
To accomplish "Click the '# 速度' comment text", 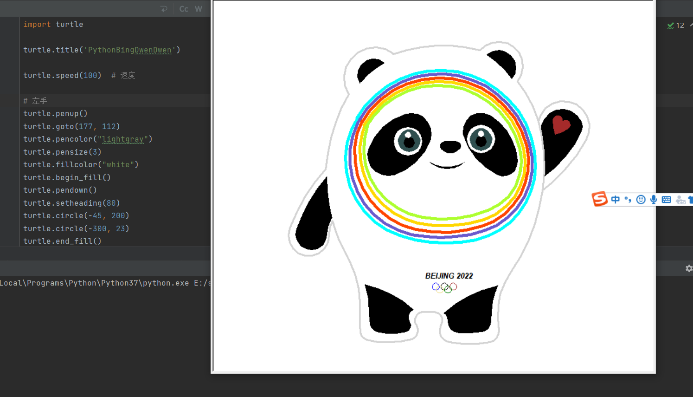I will tap(123, 75).
